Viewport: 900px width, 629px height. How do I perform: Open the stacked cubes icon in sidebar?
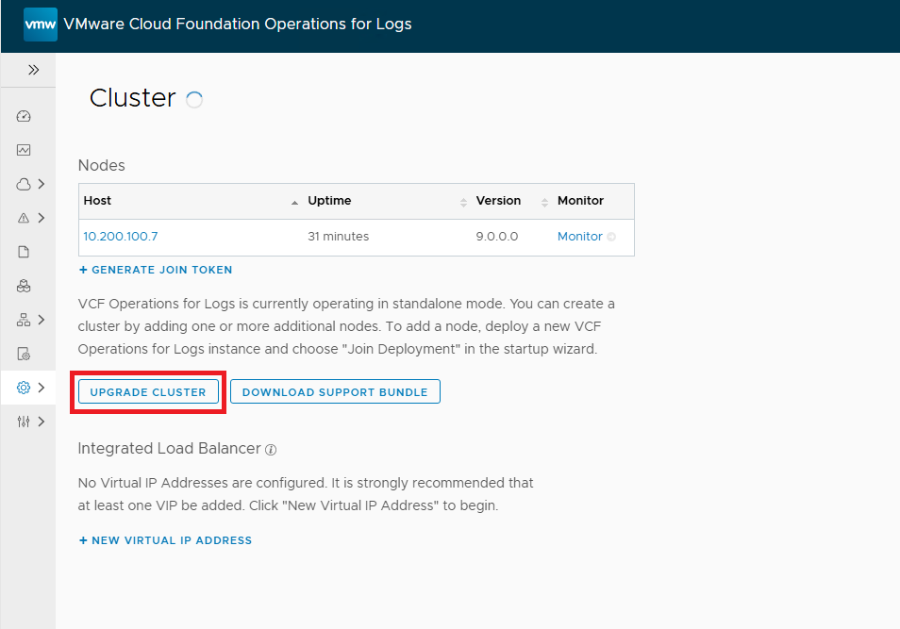tap(25, 286)
